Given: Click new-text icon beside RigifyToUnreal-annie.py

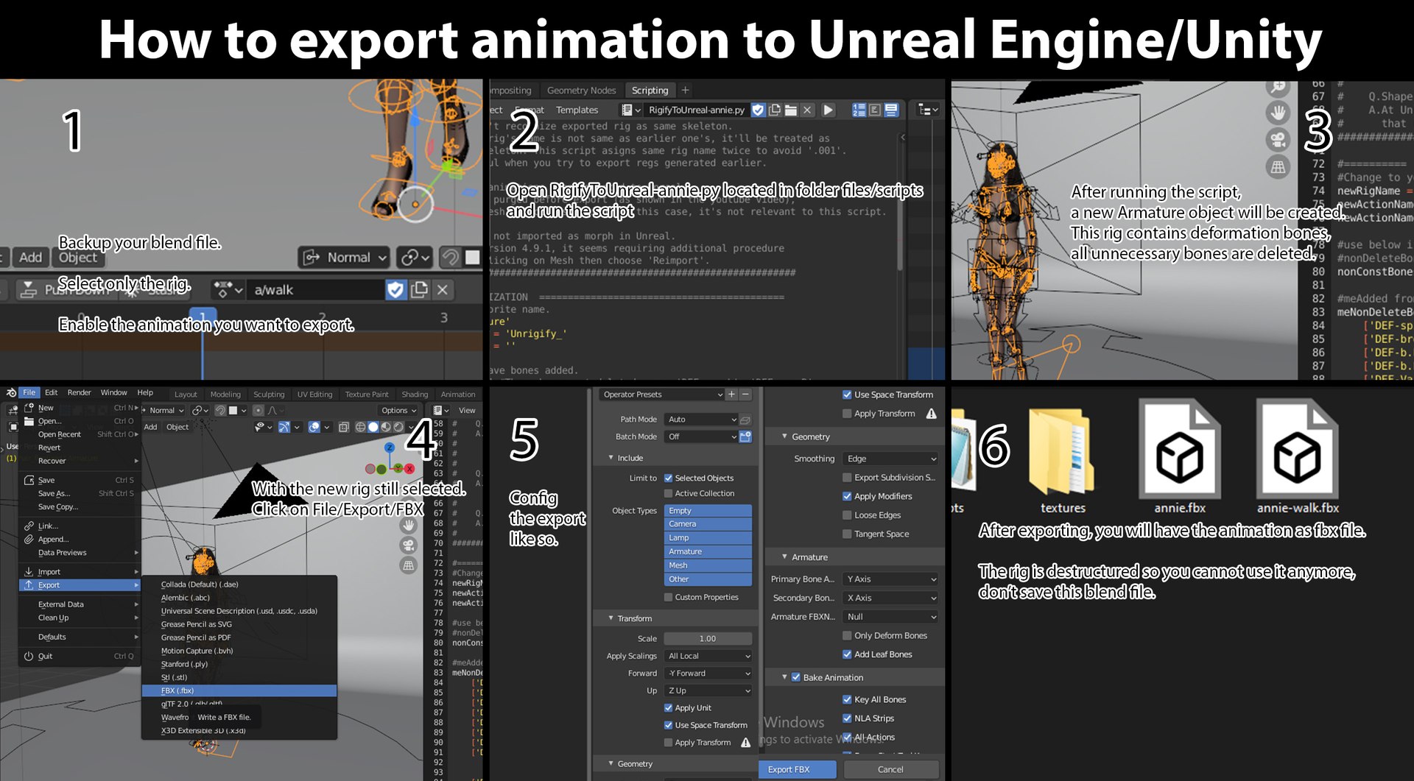Looking at the screenshot, I should coord(775,110).
